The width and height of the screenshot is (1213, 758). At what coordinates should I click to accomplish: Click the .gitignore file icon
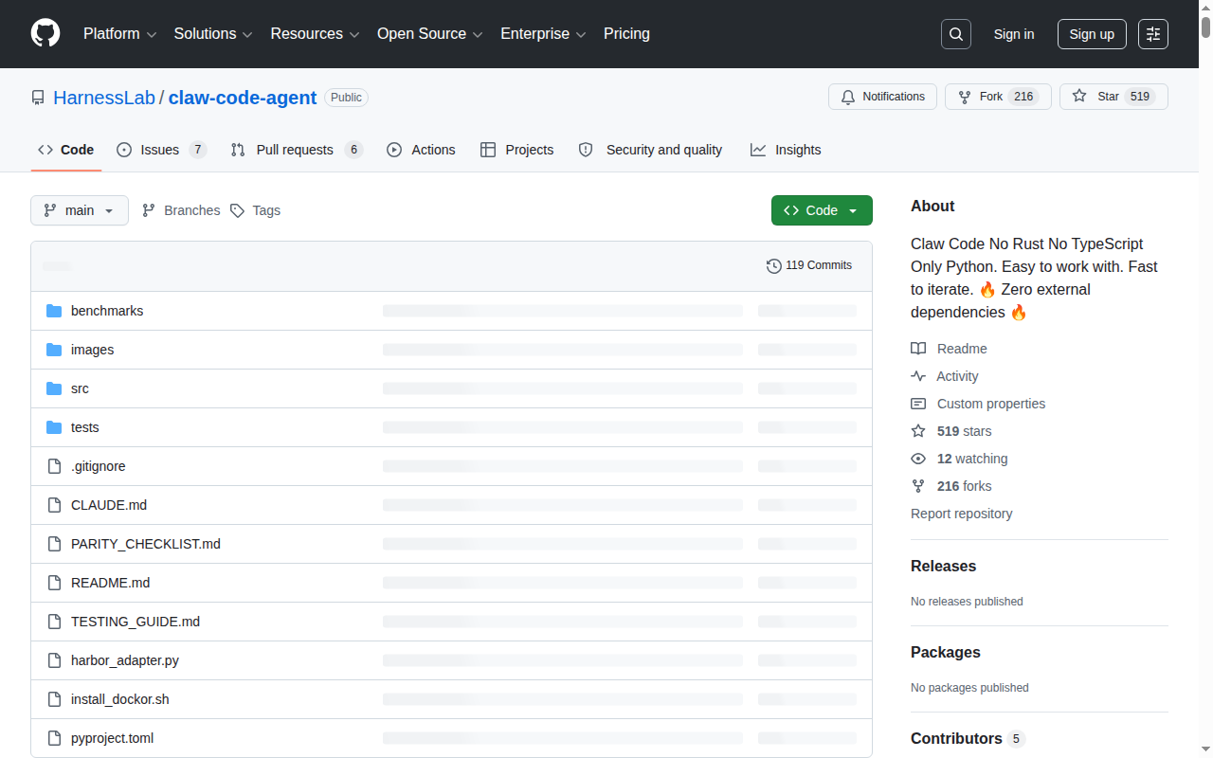[54, 466]
